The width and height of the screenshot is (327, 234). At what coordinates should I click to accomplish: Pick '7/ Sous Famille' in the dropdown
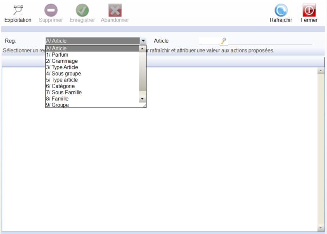tap(64, 93)
